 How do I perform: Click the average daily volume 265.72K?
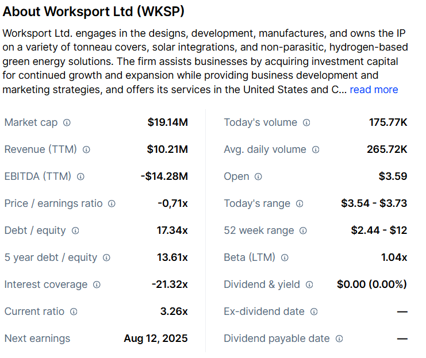pyautogui.click(x=387, y=149)
